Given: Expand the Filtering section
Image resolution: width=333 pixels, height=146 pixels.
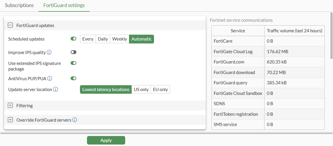Looking at the screenshot, I should 10,105.
